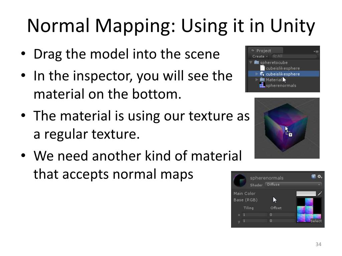
Task: Click the Main Color swatch
Action: click(306, 193)
